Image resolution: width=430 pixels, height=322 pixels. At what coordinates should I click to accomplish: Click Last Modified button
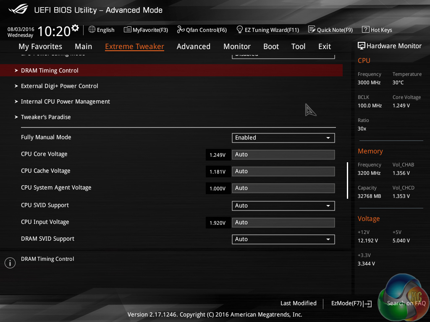click(x=299, y=303)
